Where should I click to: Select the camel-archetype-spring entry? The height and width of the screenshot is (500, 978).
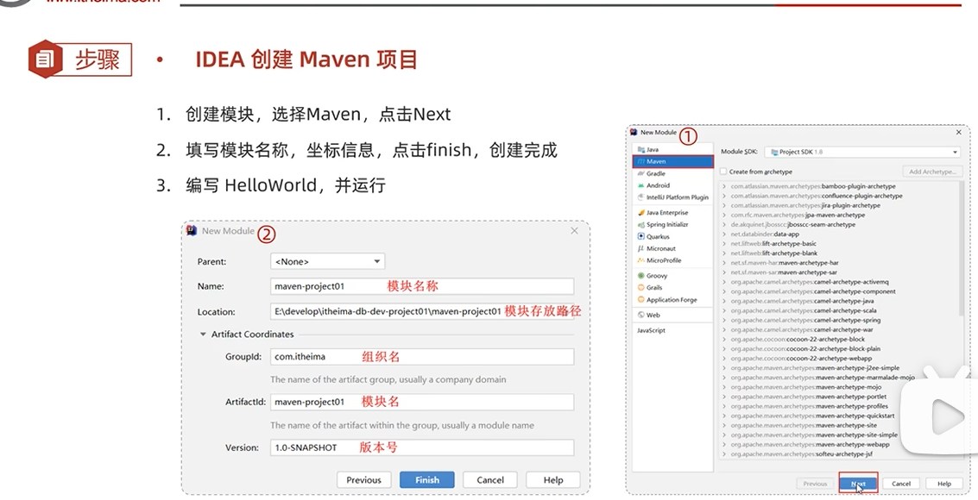[x=806, y=320]
